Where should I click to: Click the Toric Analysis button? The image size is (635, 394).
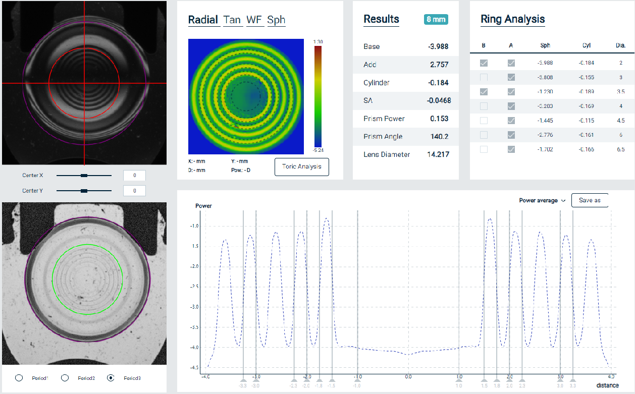301,167
